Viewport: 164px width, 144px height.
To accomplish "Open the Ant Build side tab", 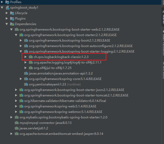I will pyautogui.click(x=163, y=70).
